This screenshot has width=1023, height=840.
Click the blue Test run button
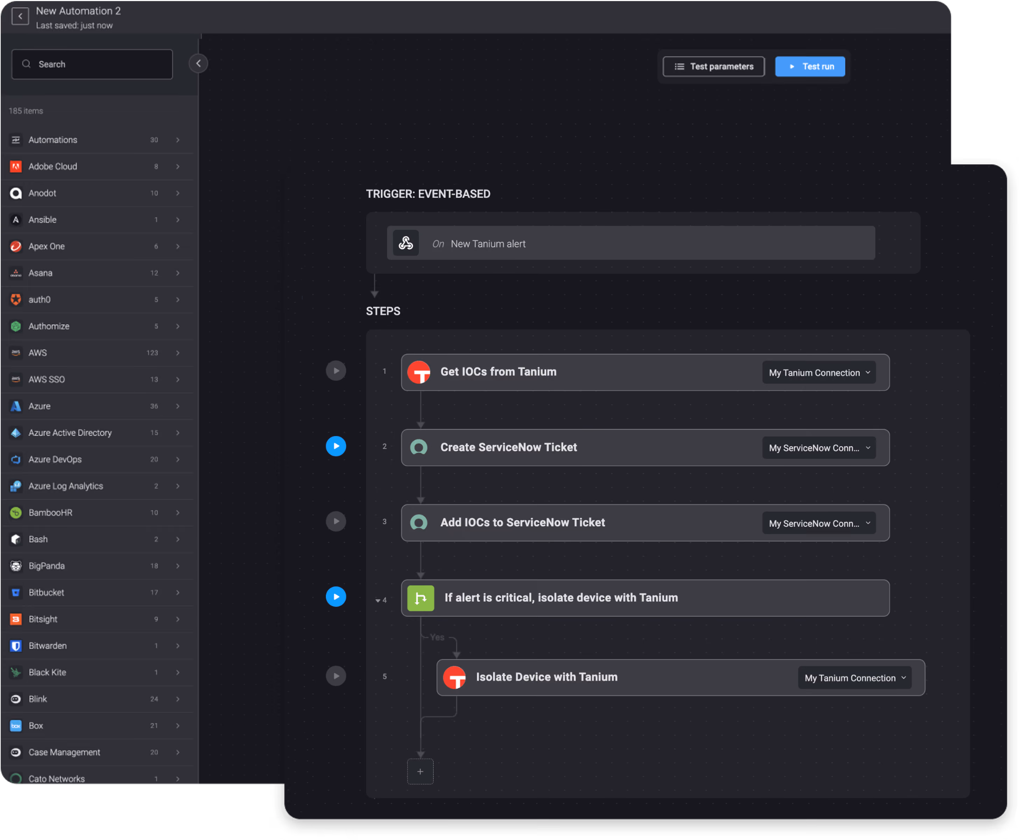click(x=811, y=66)
